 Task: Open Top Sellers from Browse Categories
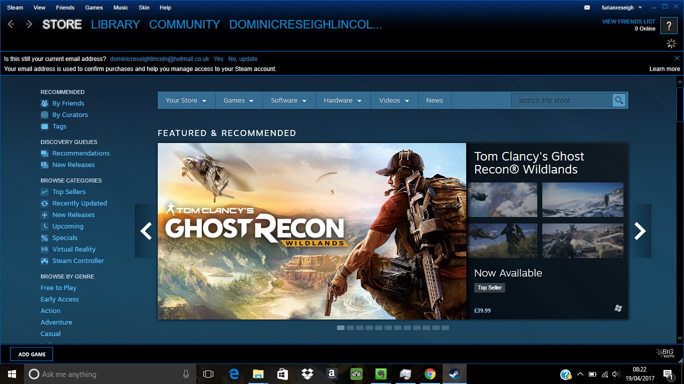69,191
